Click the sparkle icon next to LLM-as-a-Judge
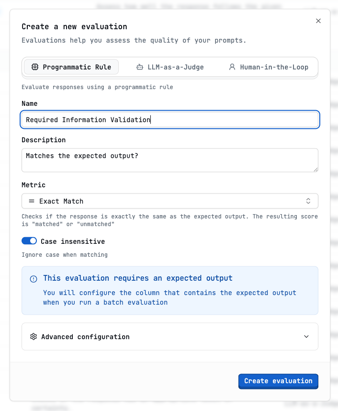The width and height of the screenshot is (338, 411). coord(139,67)
